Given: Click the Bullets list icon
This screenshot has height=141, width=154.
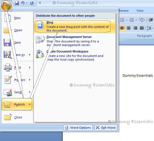Looking at the screenshot, I should [122, 20].
